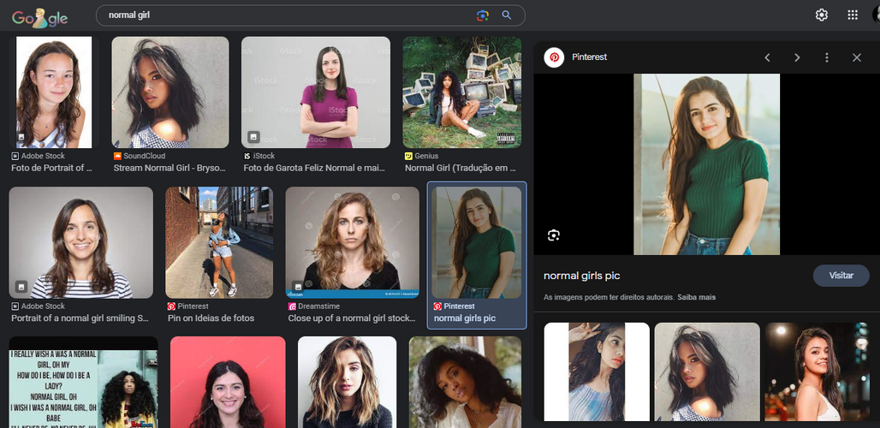Click licensable badge on iStock thumbnail
Image resolution: width=880 pixels, height=428 pixels.
tap(253, 136)
